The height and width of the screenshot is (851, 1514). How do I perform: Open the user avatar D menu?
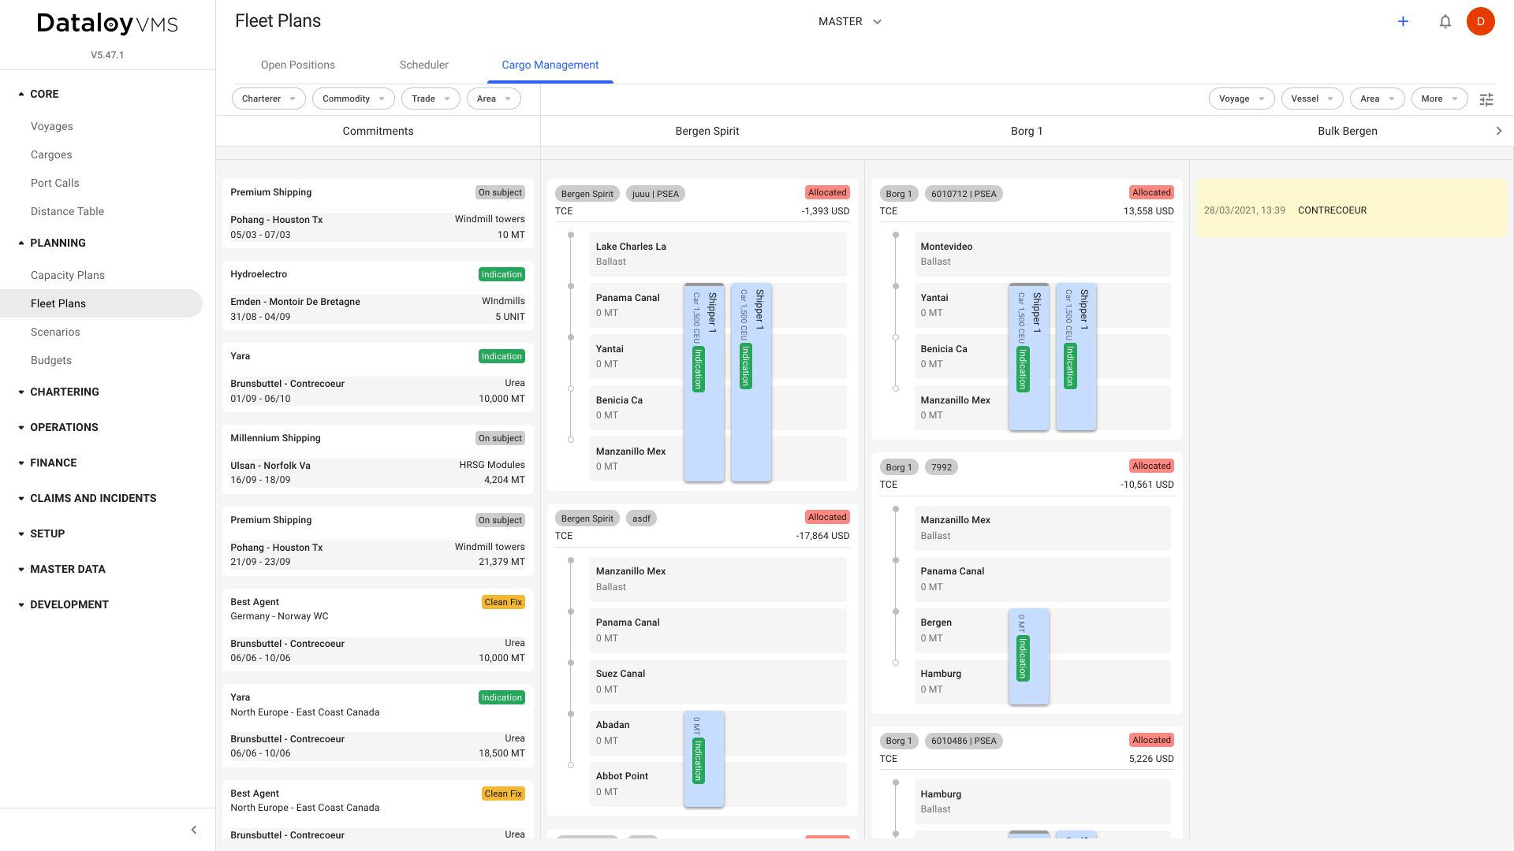pos(1480,21)
